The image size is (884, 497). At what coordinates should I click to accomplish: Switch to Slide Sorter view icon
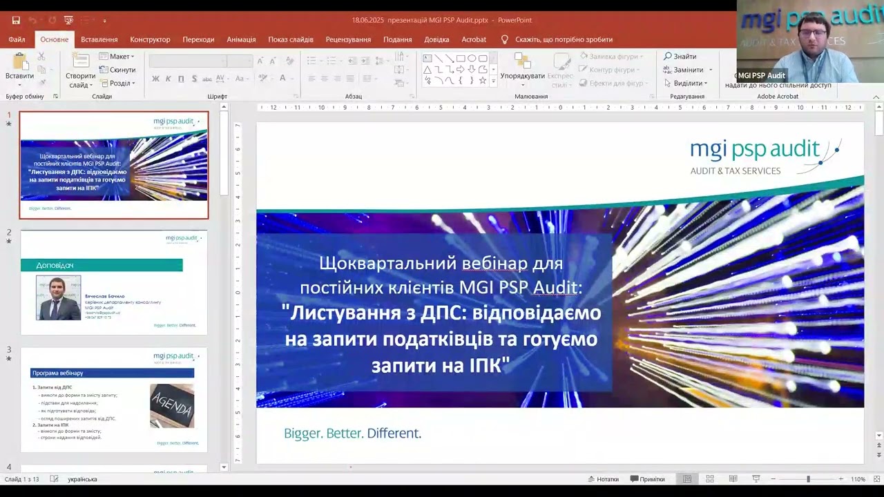click(x=710, y=479)
